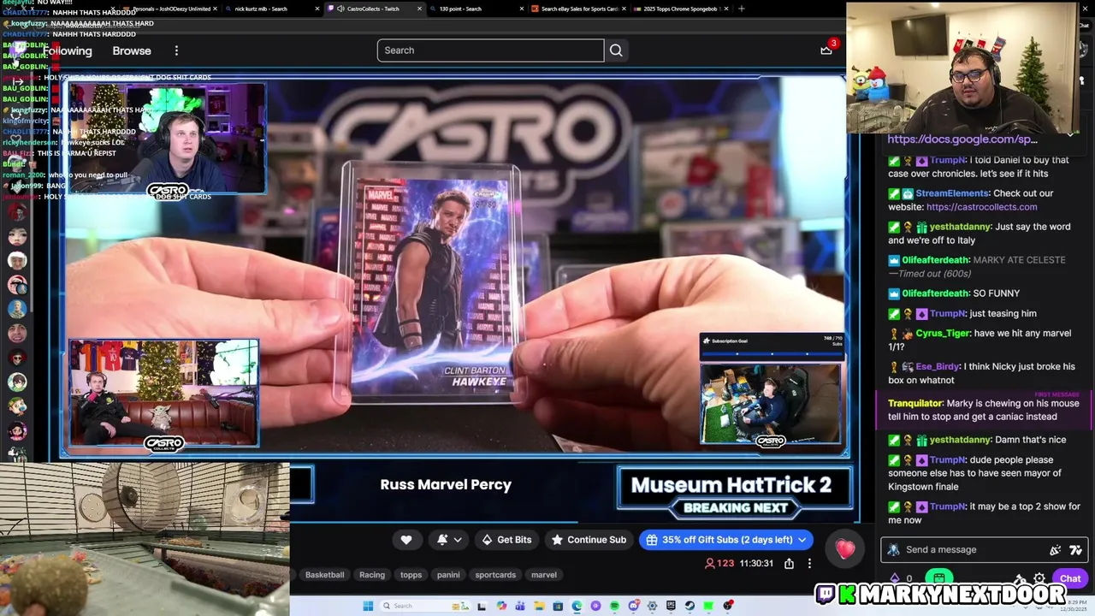This screenshot has height=616, width=1095.
Task: Open 2025 Topps Chrome Spongebob tab
Action: coord(682,9)
